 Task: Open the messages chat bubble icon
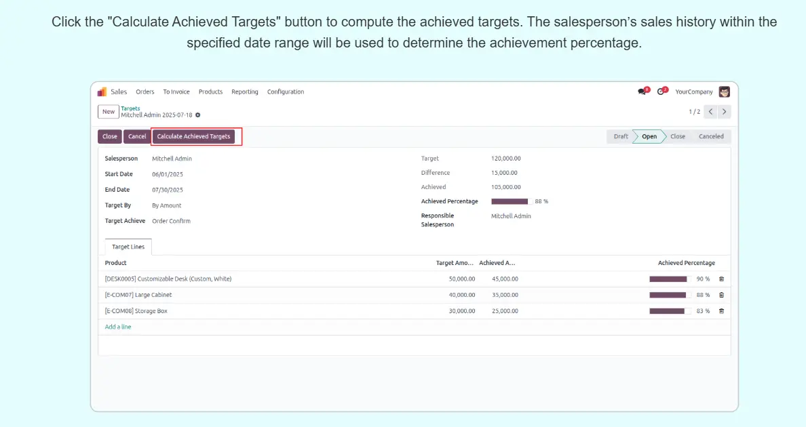[642, 92]
